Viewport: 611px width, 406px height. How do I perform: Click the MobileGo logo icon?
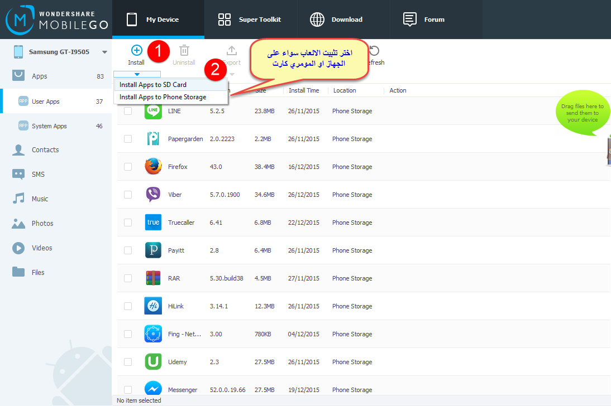tap(20, 20)
